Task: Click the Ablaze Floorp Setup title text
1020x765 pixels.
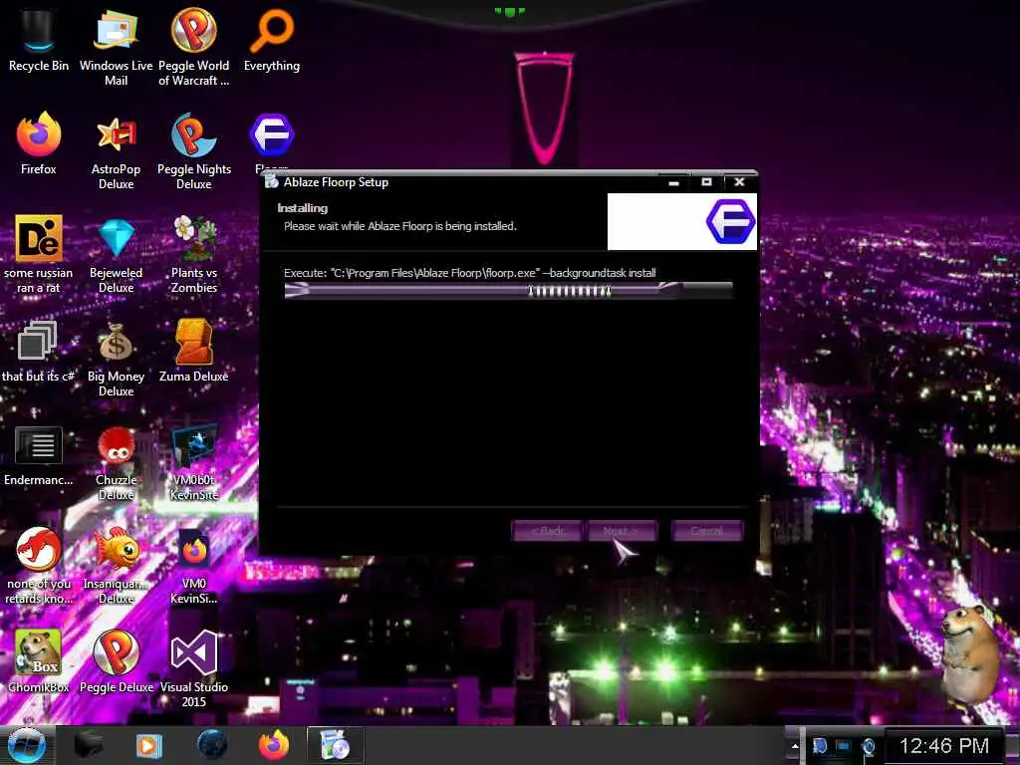Action: coord(336,182)
